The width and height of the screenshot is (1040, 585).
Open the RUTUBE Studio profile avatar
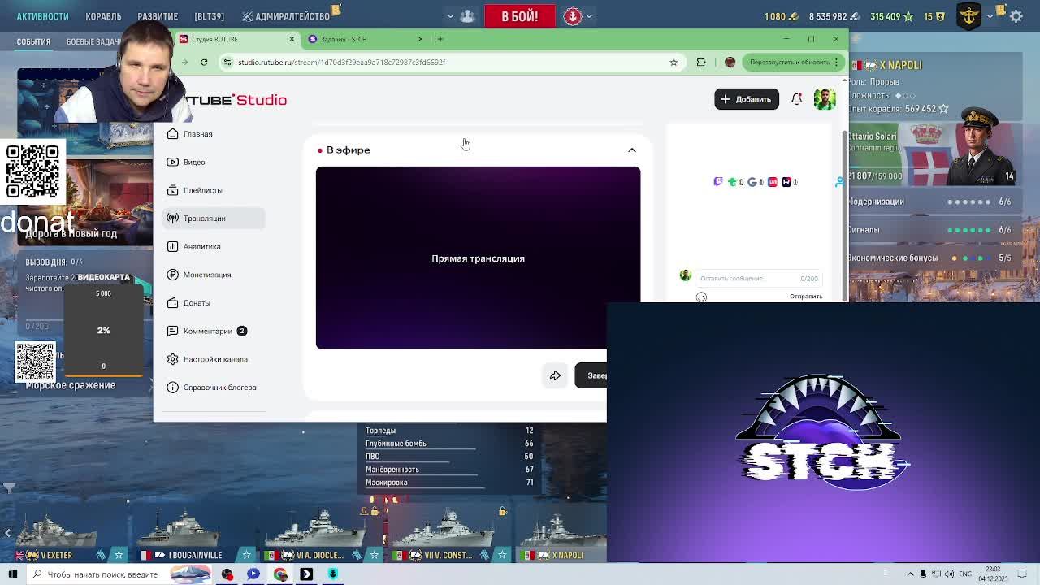(x=825, y=99)
